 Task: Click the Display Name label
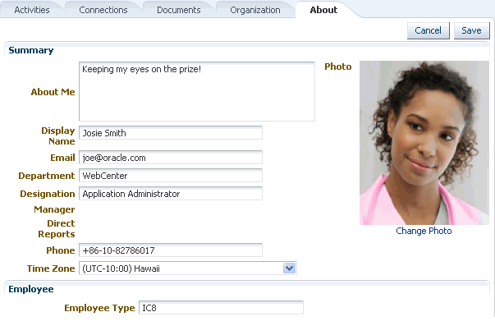[58, 135]
